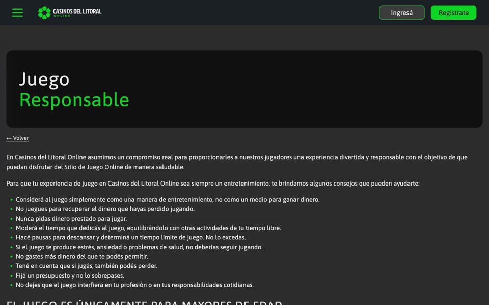Click the white Juego heading
This screenshot has height=305, width=489.
pos(44,79)
